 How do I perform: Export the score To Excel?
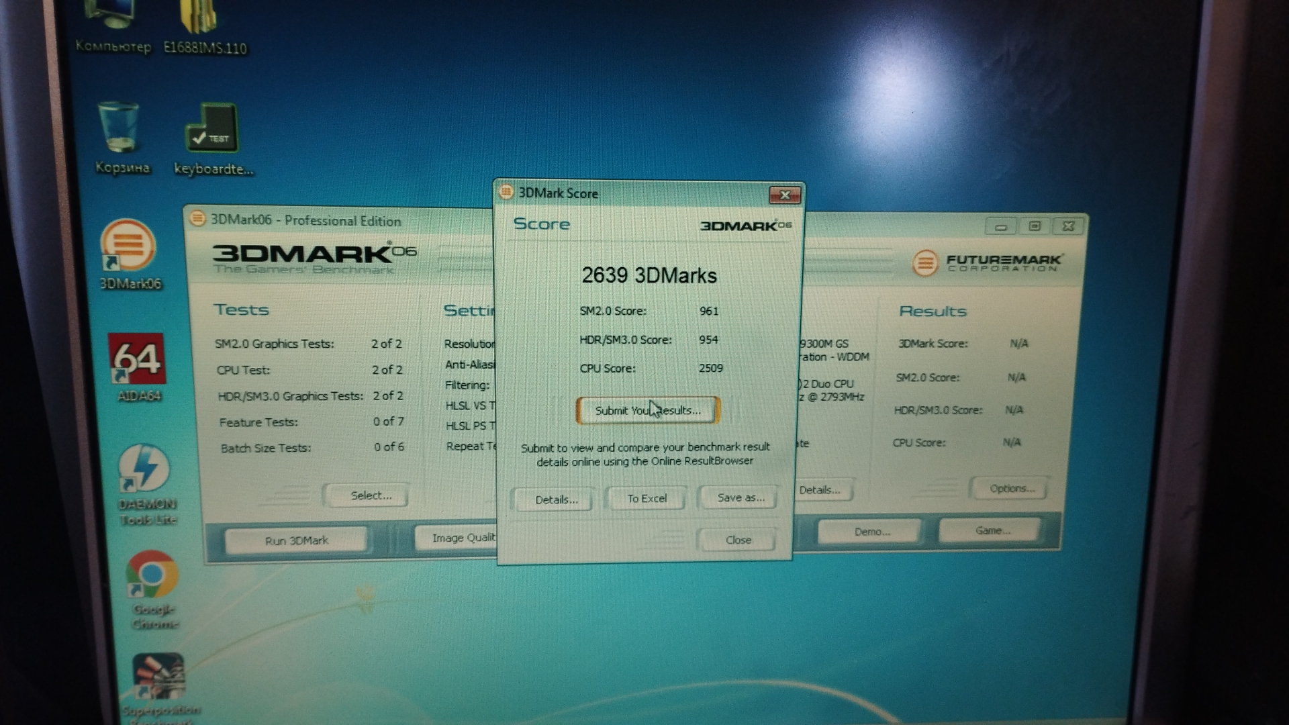coord(647,498)
